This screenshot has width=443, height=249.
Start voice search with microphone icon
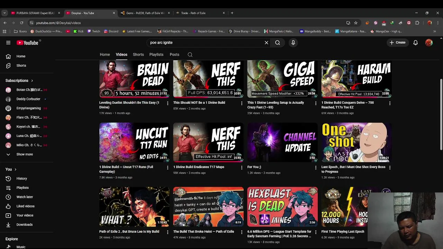tap(293, 43)
